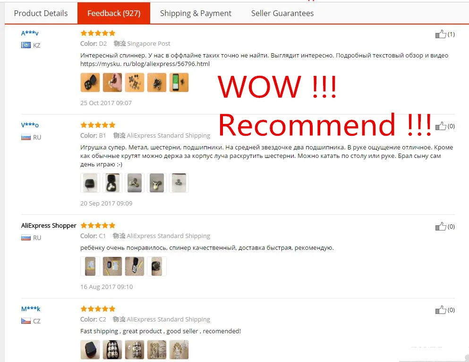Open reviewer V***o's profile link
This screenshot has height=362, width=469.
[x=30, y=125]
